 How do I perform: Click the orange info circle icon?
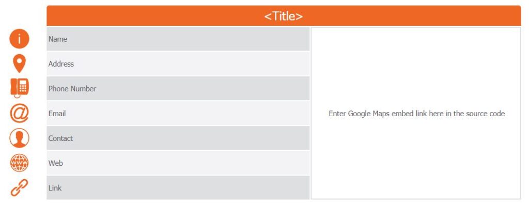coord(19,39)
